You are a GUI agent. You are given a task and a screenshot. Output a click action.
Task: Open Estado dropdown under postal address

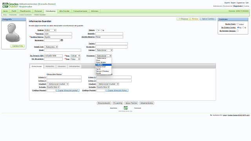pyautogui.click(x=103, y=87)
